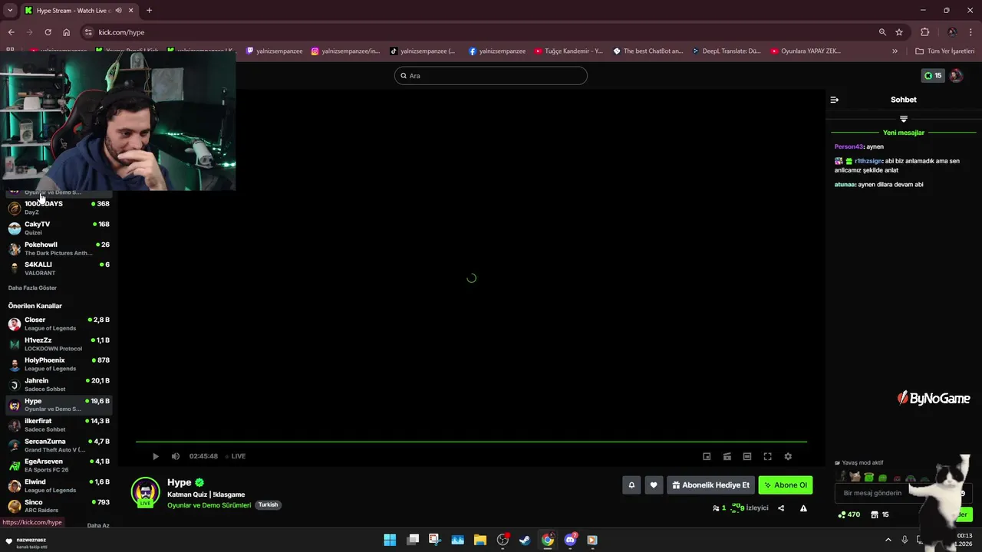This screenshot has width=982, height=552.
Task: Open the Sinco channel in sidebar
Action: (x=59, y=506)
